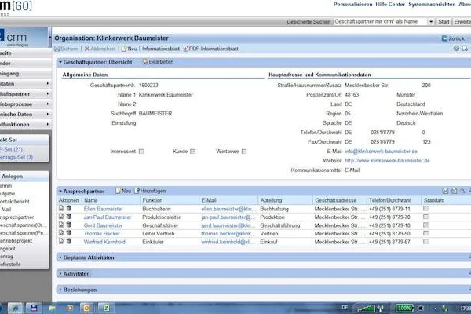
Task: Open edit icon for Ellen Baumeister row
Action: (x=61, y=208)
